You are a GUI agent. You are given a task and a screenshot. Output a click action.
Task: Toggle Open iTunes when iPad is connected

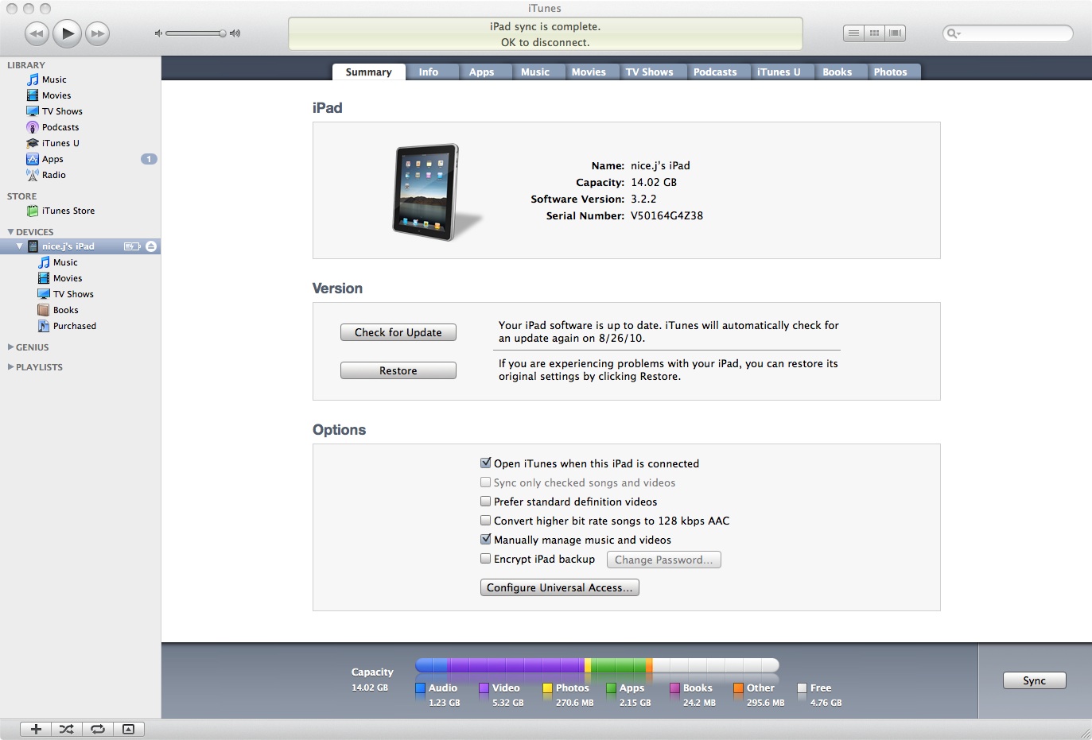486,463
